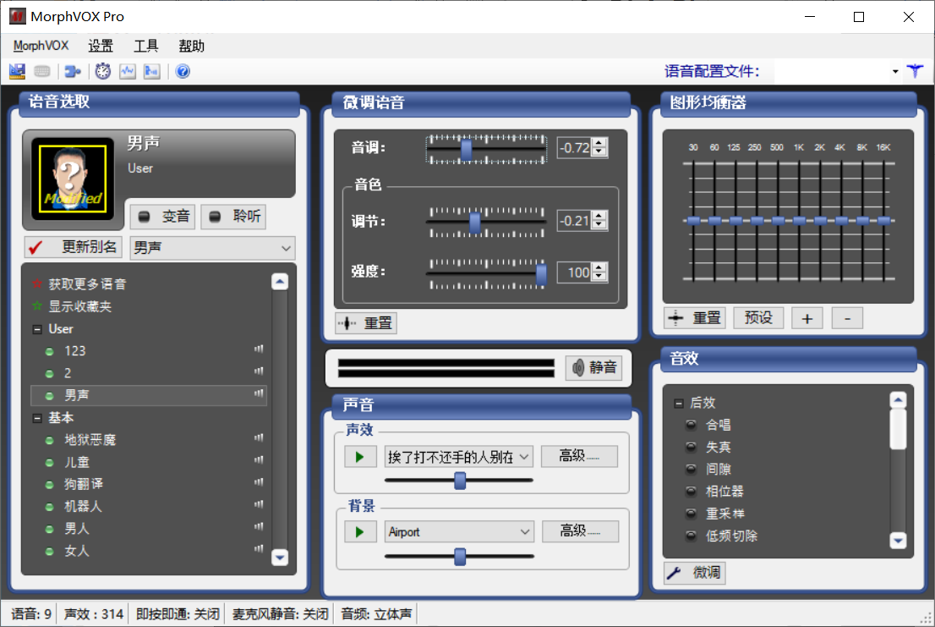Enable the 合唱 after-effect
The width and height of the screenshot is (935, 627).
click(x=692, y=425)
